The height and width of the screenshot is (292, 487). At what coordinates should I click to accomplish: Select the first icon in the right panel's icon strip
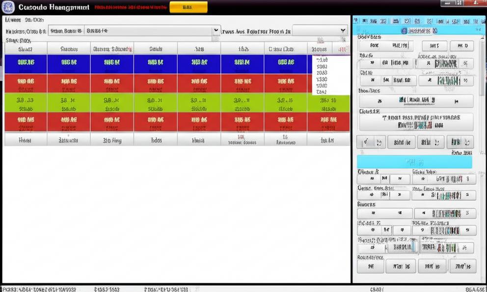click(357, 21)
